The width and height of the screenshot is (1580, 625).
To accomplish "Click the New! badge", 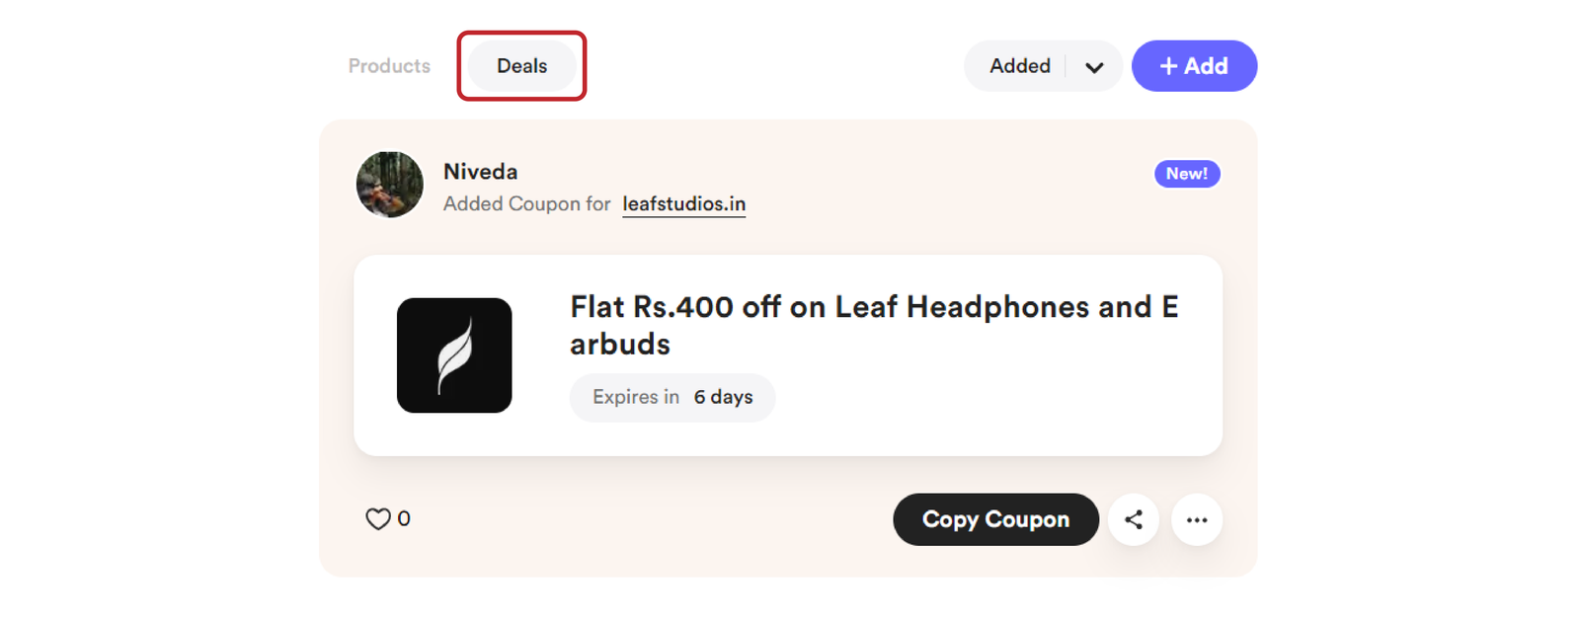I will coord(1187,174).
